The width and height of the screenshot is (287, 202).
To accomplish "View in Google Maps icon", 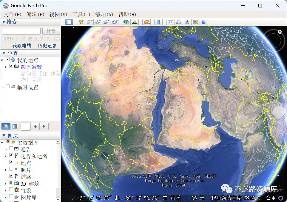I will click(195, 22).
